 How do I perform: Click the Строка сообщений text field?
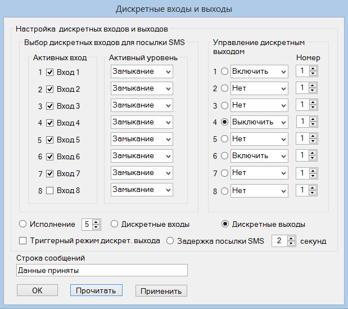tap(102, 270)
